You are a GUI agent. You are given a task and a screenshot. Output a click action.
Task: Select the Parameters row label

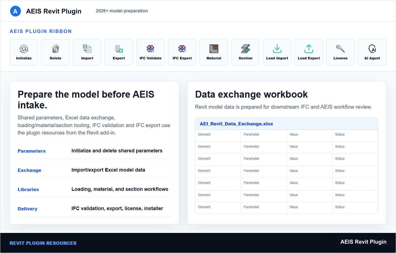click(32, 151)
